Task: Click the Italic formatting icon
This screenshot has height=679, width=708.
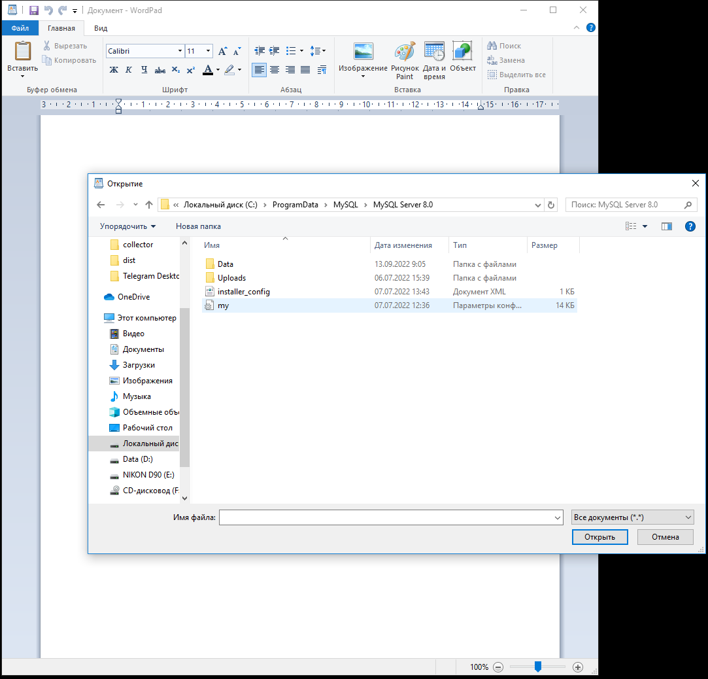Action: 129,70
